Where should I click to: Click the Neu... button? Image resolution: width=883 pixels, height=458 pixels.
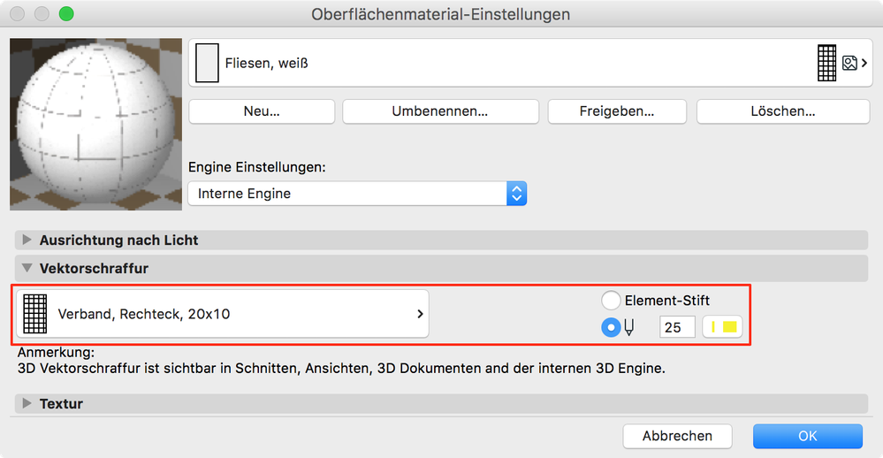coord(262,111)
